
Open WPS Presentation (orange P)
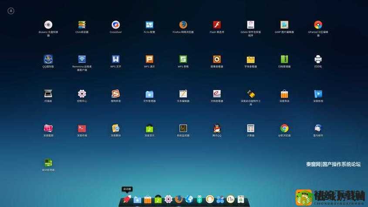click(x=149, y=59)
